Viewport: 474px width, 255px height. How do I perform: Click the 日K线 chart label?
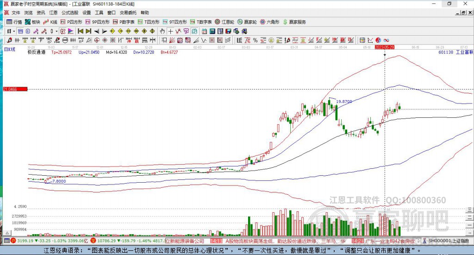(9, 49)
